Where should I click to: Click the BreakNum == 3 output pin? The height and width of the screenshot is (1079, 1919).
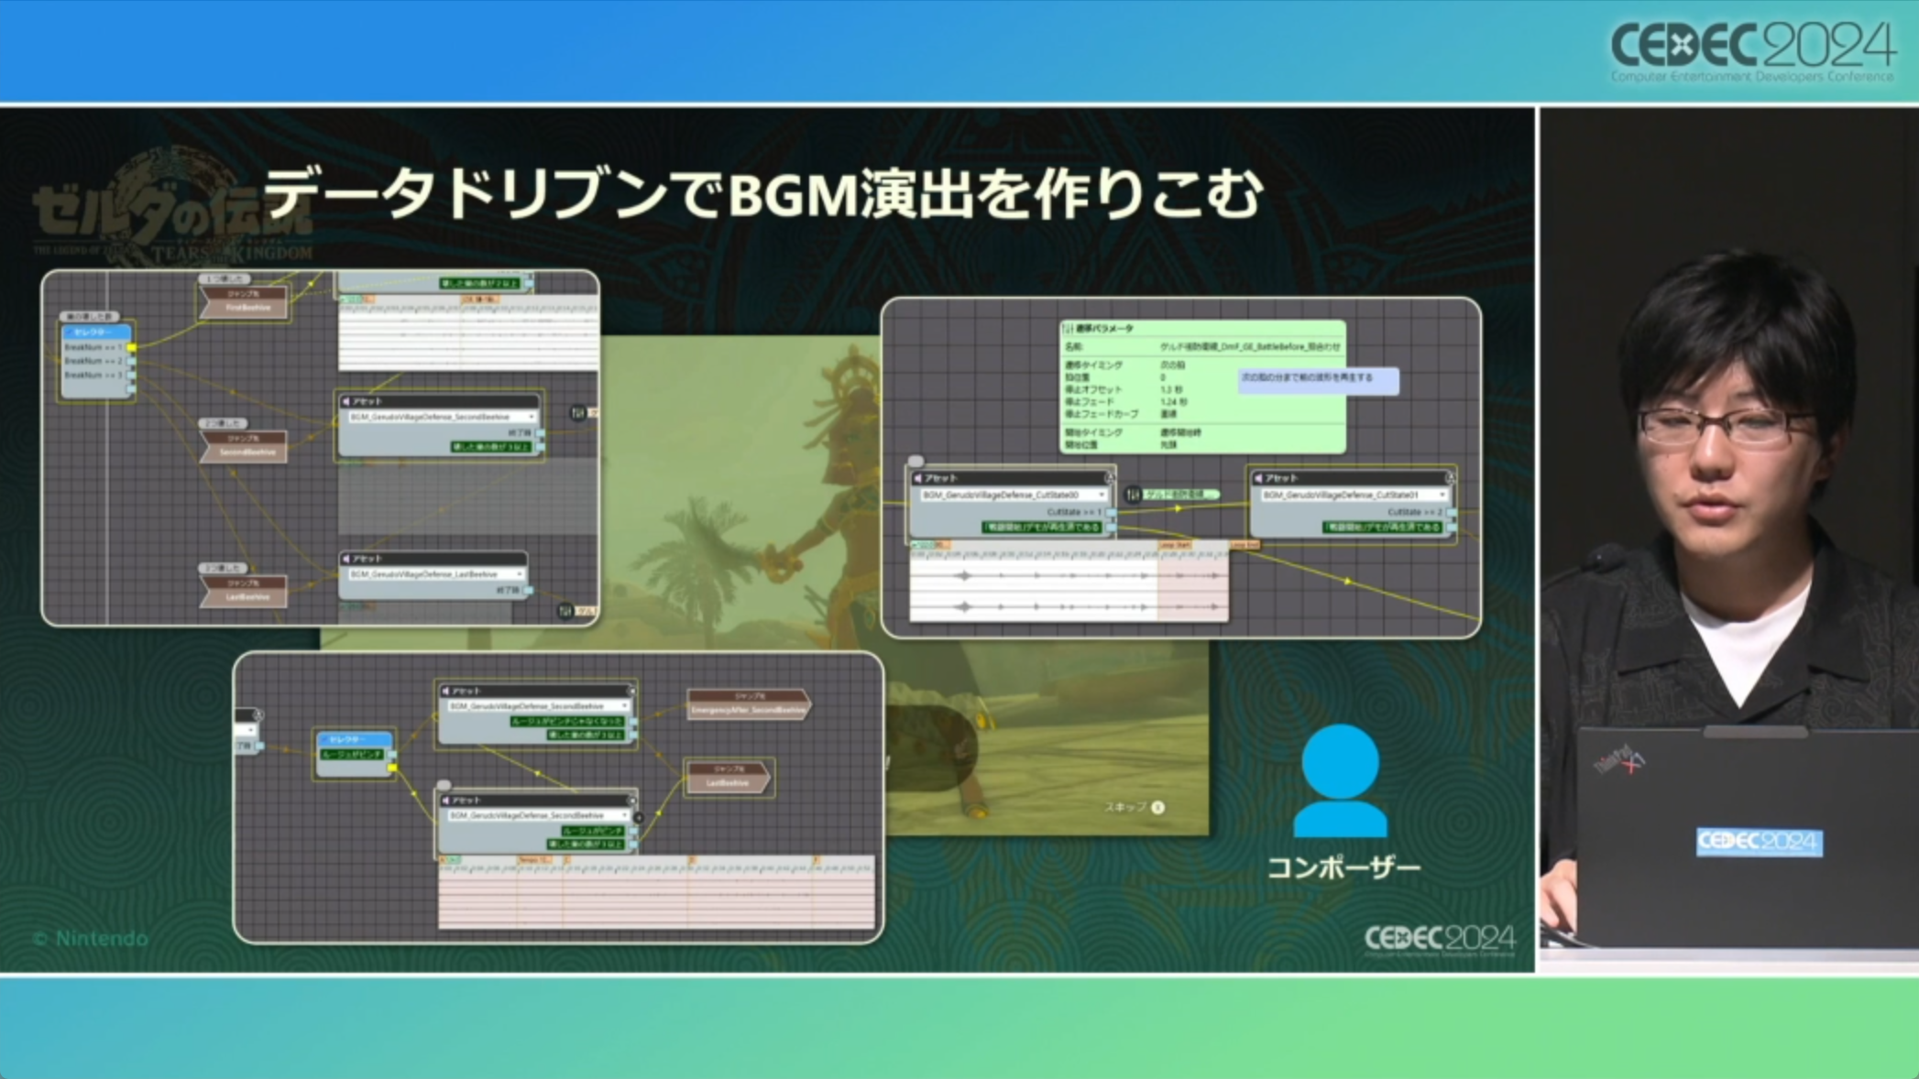point(132,375)
